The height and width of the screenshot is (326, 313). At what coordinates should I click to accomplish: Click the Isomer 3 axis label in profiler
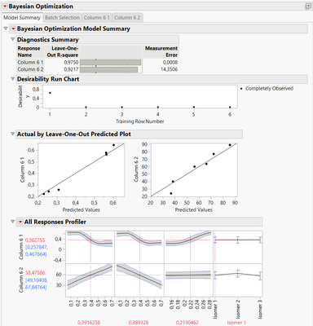[x=260, y=311]
